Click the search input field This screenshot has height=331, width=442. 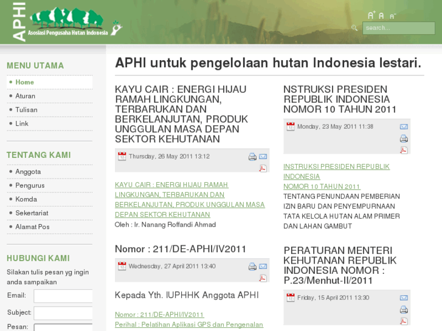(399, 28)
